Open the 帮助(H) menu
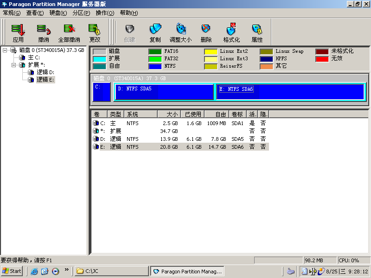The height and width of the screenshot is (278, 371). pos(129,13)
